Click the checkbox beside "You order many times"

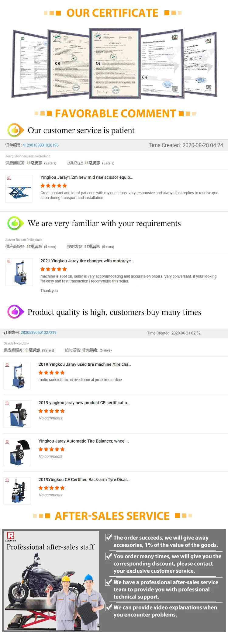(108, 556)
